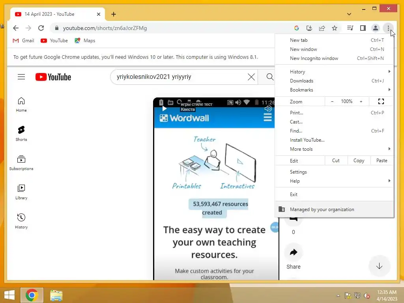Go to YouTube Home in sidebar
The height and width of the screenshot is (303, 404).
[x=21, y=105]
